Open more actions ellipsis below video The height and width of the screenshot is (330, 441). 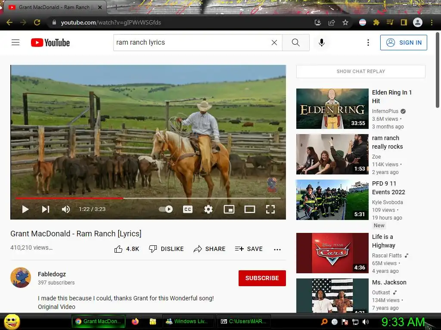coord(277,249)
